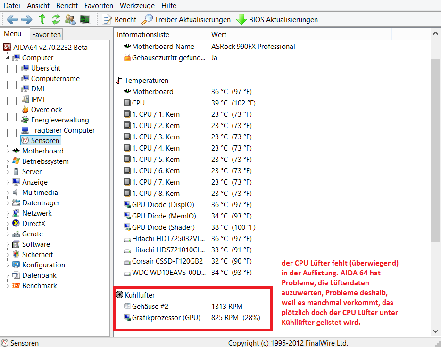The width and height of the screenshot is (441, 347).
Task: Expand the Benchmark tree node
Action: (x=8, y=286)
